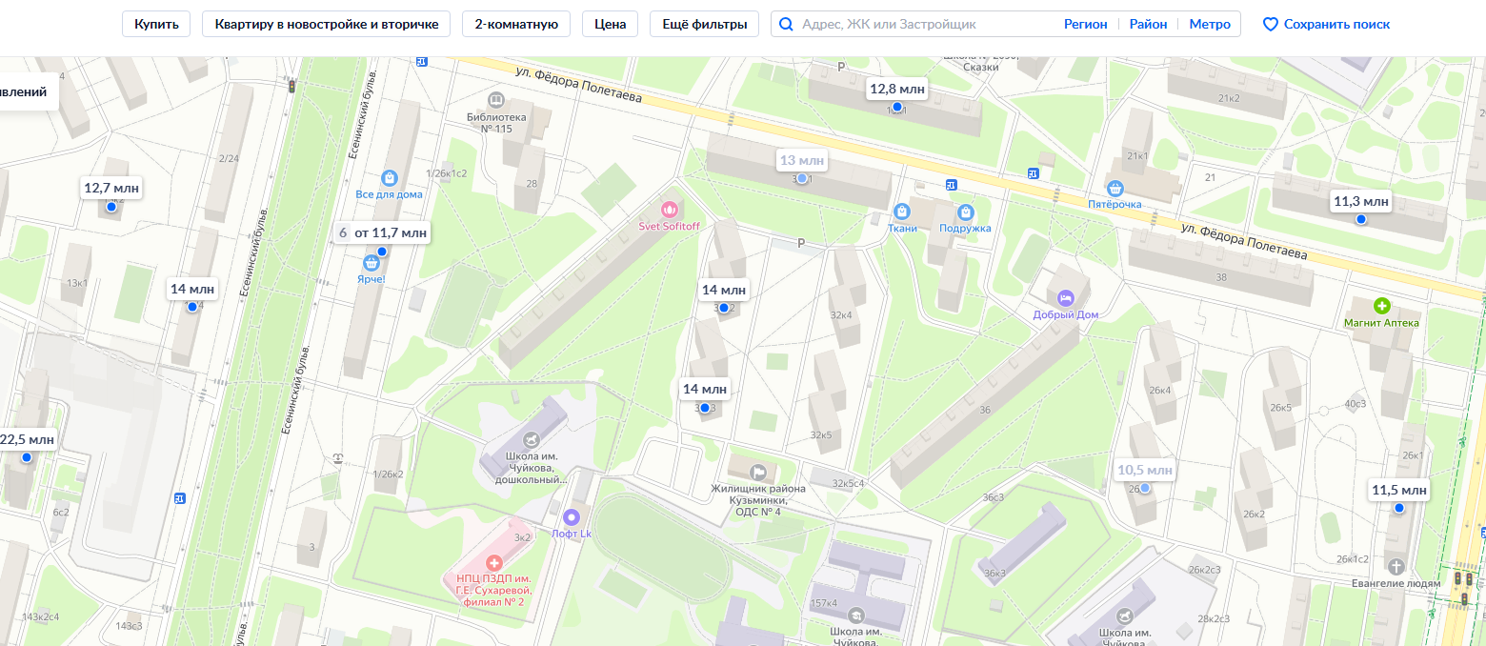Open the 11,3 млн price marker

tap(1361, 201)
